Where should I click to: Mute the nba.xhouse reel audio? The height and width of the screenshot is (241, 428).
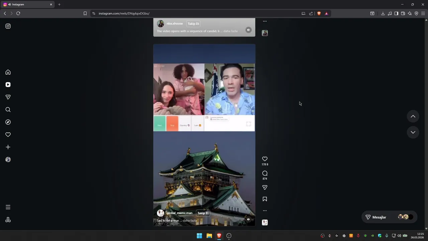pyautogui.click(x=248, y=30)
